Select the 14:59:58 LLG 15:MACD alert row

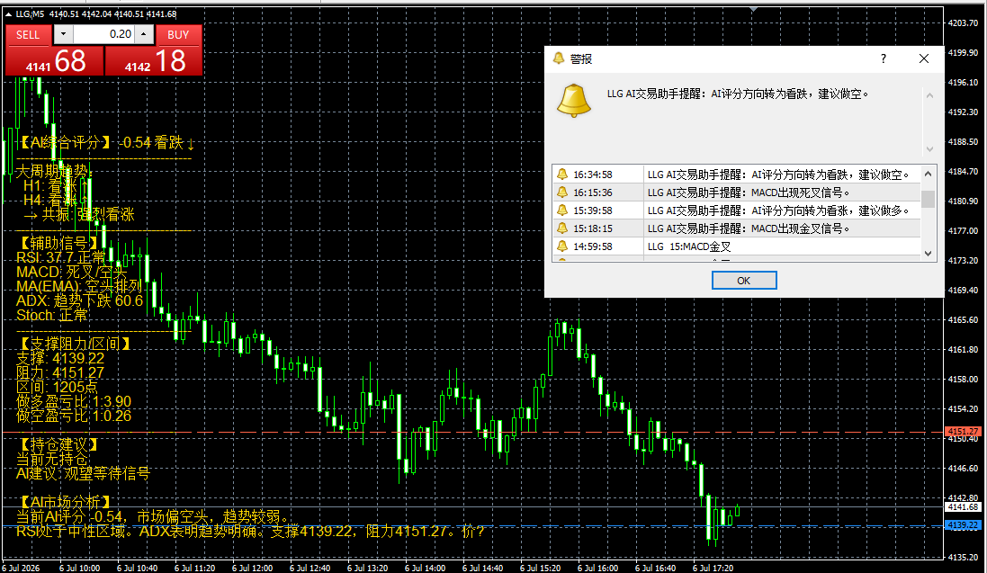(737, 246)
